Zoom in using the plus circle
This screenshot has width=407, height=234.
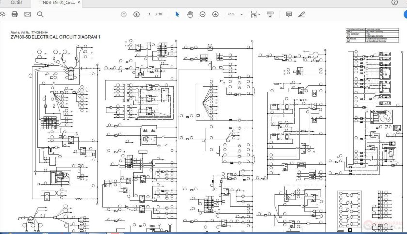click(x=215, y=15)
